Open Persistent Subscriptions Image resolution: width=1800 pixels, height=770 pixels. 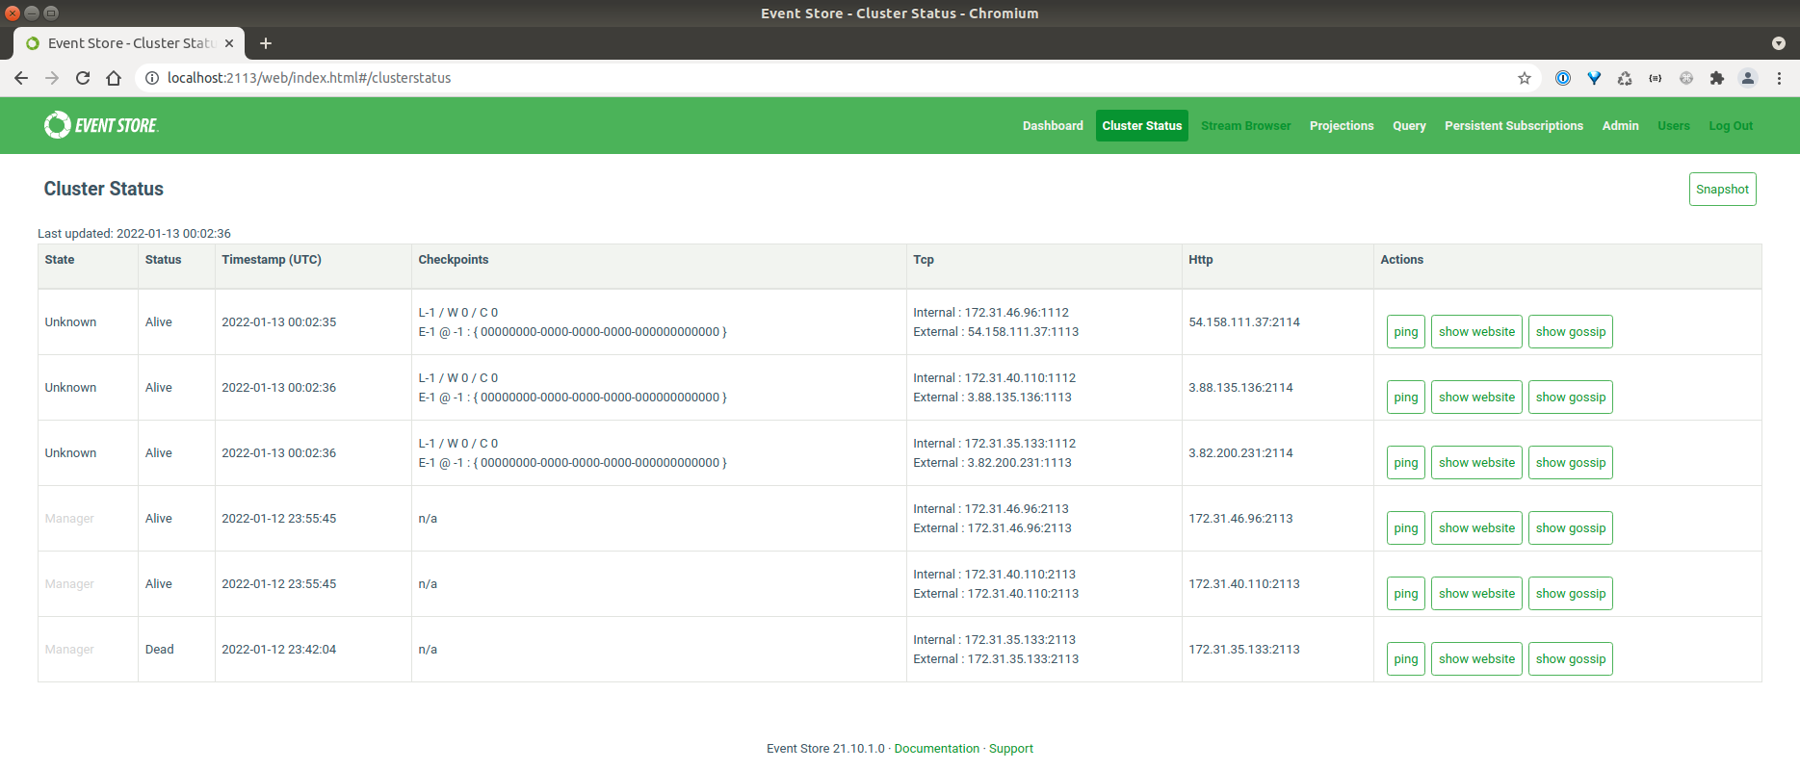[1514, 126]
